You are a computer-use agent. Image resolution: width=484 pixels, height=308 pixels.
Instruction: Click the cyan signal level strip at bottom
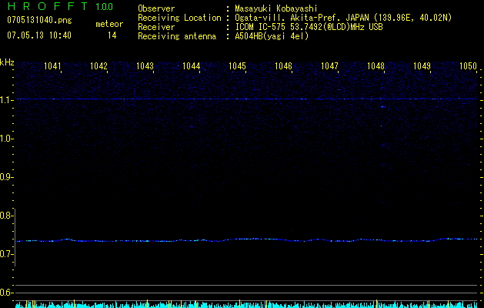[x=246, y=304]
